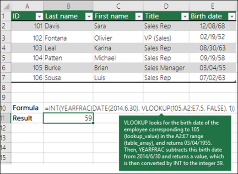This screenshot has width=238, height=174.
Task: Select row 4 header
Action: [x=5, y=48]
